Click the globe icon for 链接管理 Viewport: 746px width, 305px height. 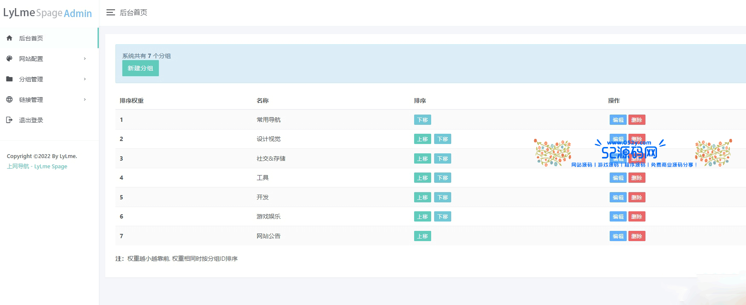point(9,100)
